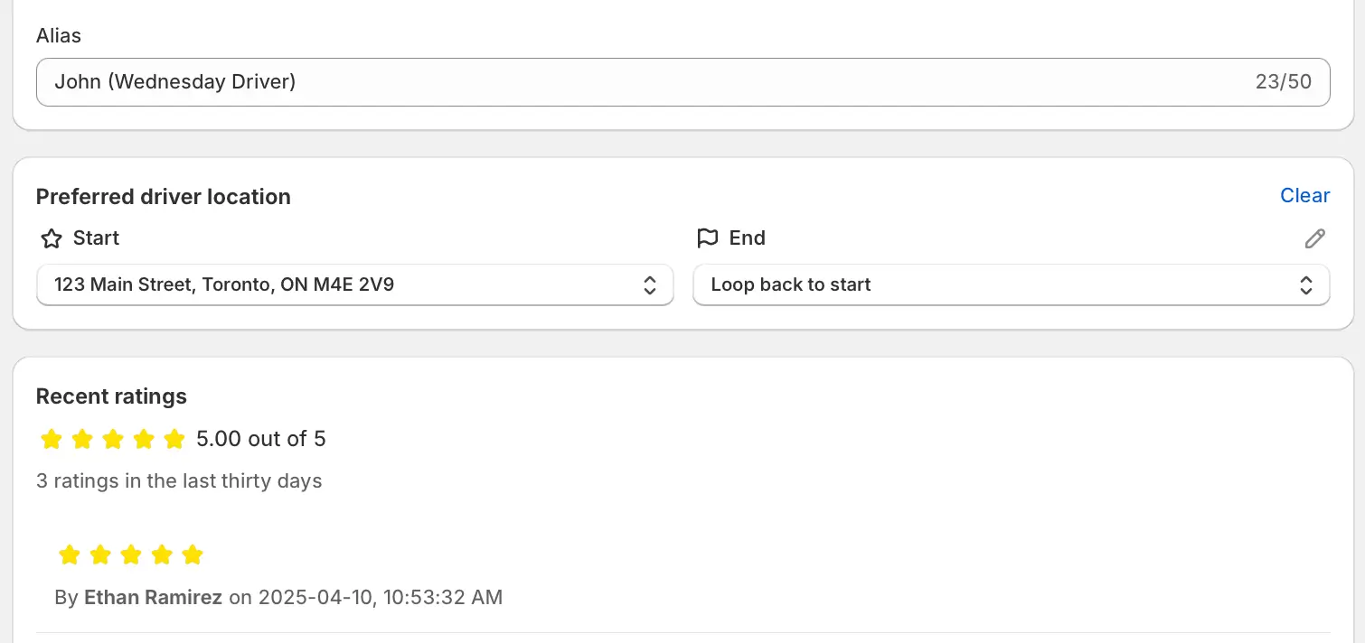Click the Preferred driver location heading

click(x=164, y=197)
